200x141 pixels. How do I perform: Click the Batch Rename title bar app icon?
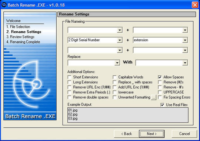[4, 5]
